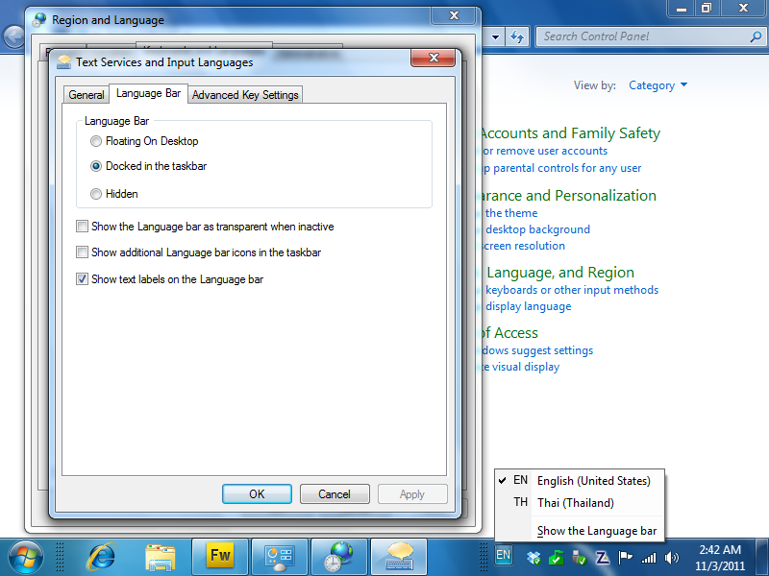Switch to the Language Bar tab

tap(148, 93)
